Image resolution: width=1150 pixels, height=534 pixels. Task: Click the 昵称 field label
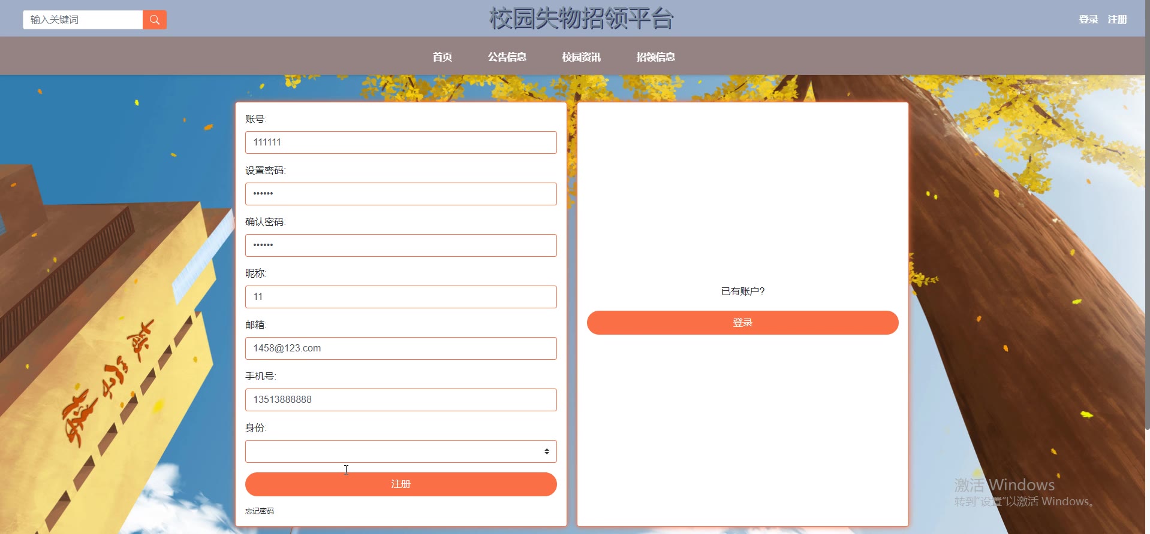[x=256, y=274]
